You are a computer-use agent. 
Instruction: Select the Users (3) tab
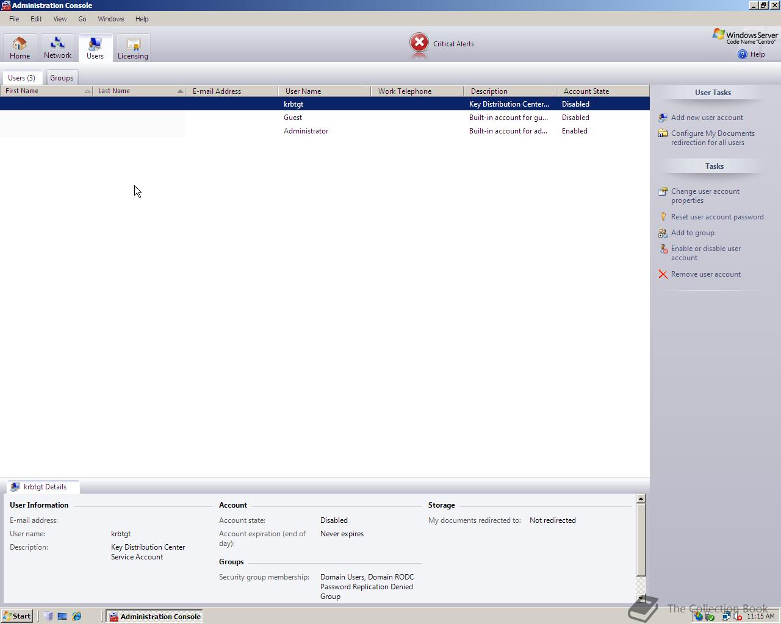(22, 78)
